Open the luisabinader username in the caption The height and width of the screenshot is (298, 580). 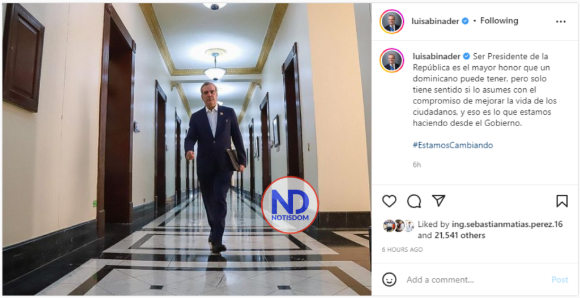437,57
